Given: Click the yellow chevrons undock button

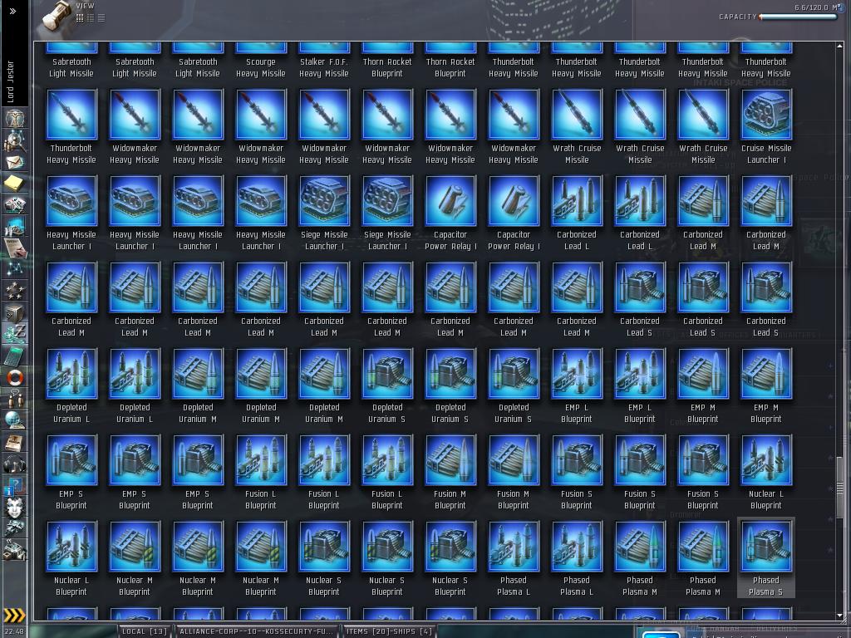Looking at the screenshot, I should [x=14, y=616].
